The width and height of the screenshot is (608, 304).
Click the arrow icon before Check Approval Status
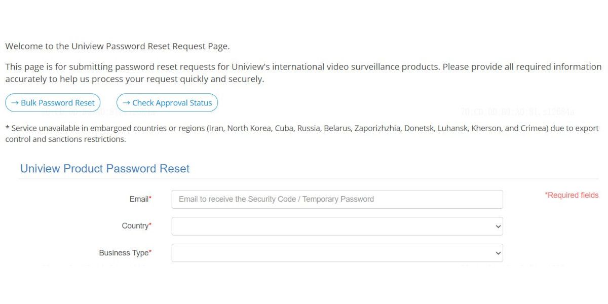point(126,103)
